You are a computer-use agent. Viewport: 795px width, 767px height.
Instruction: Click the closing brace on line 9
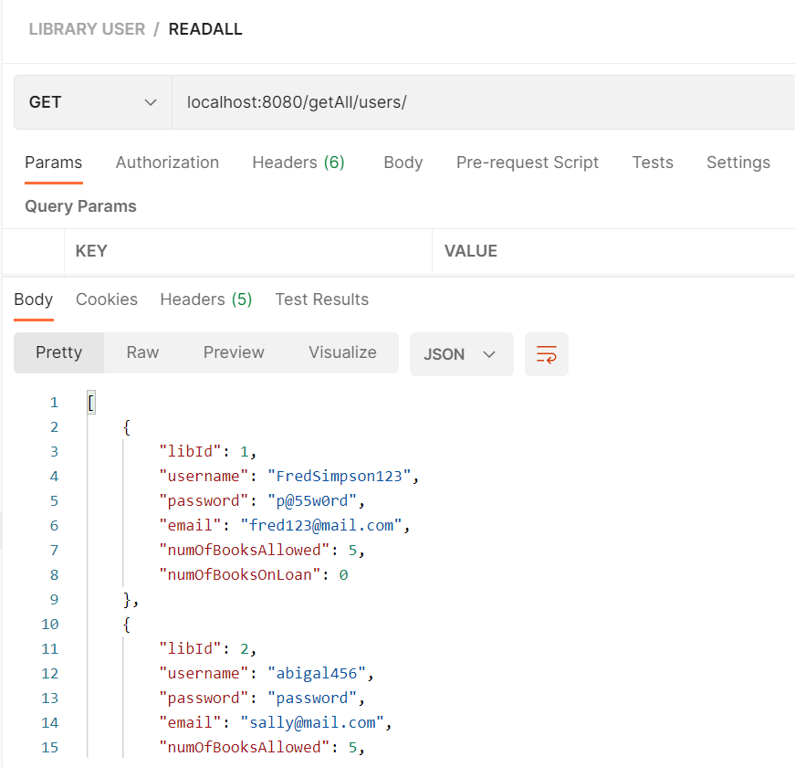tap(127, 600)
